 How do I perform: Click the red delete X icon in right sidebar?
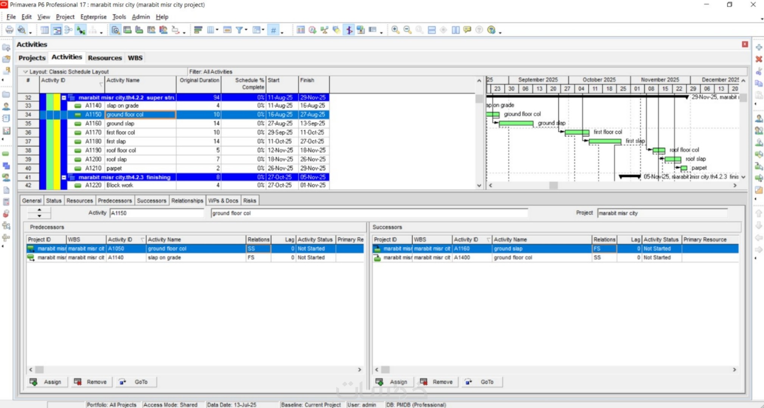pos(759,59)
